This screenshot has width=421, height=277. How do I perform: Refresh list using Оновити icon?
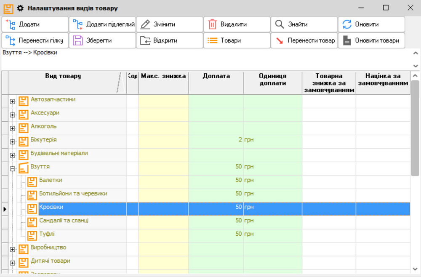coord(347,24)
